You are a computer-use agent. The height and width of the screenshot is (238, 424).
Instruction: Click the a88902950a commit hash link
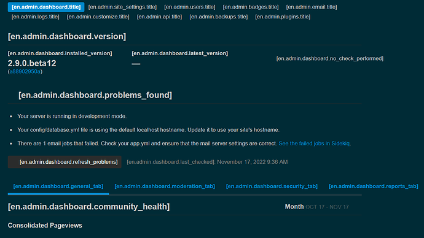25,72
